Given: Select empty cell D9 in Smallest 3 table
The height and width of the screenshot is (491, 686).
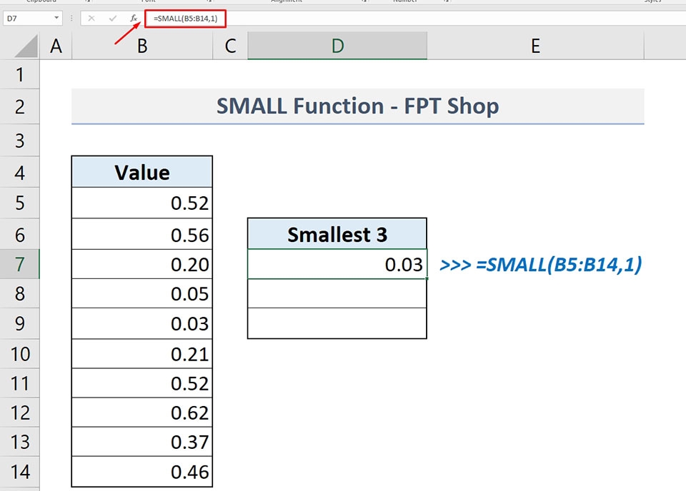Looking at the screenshot, I should pos(337,323).
